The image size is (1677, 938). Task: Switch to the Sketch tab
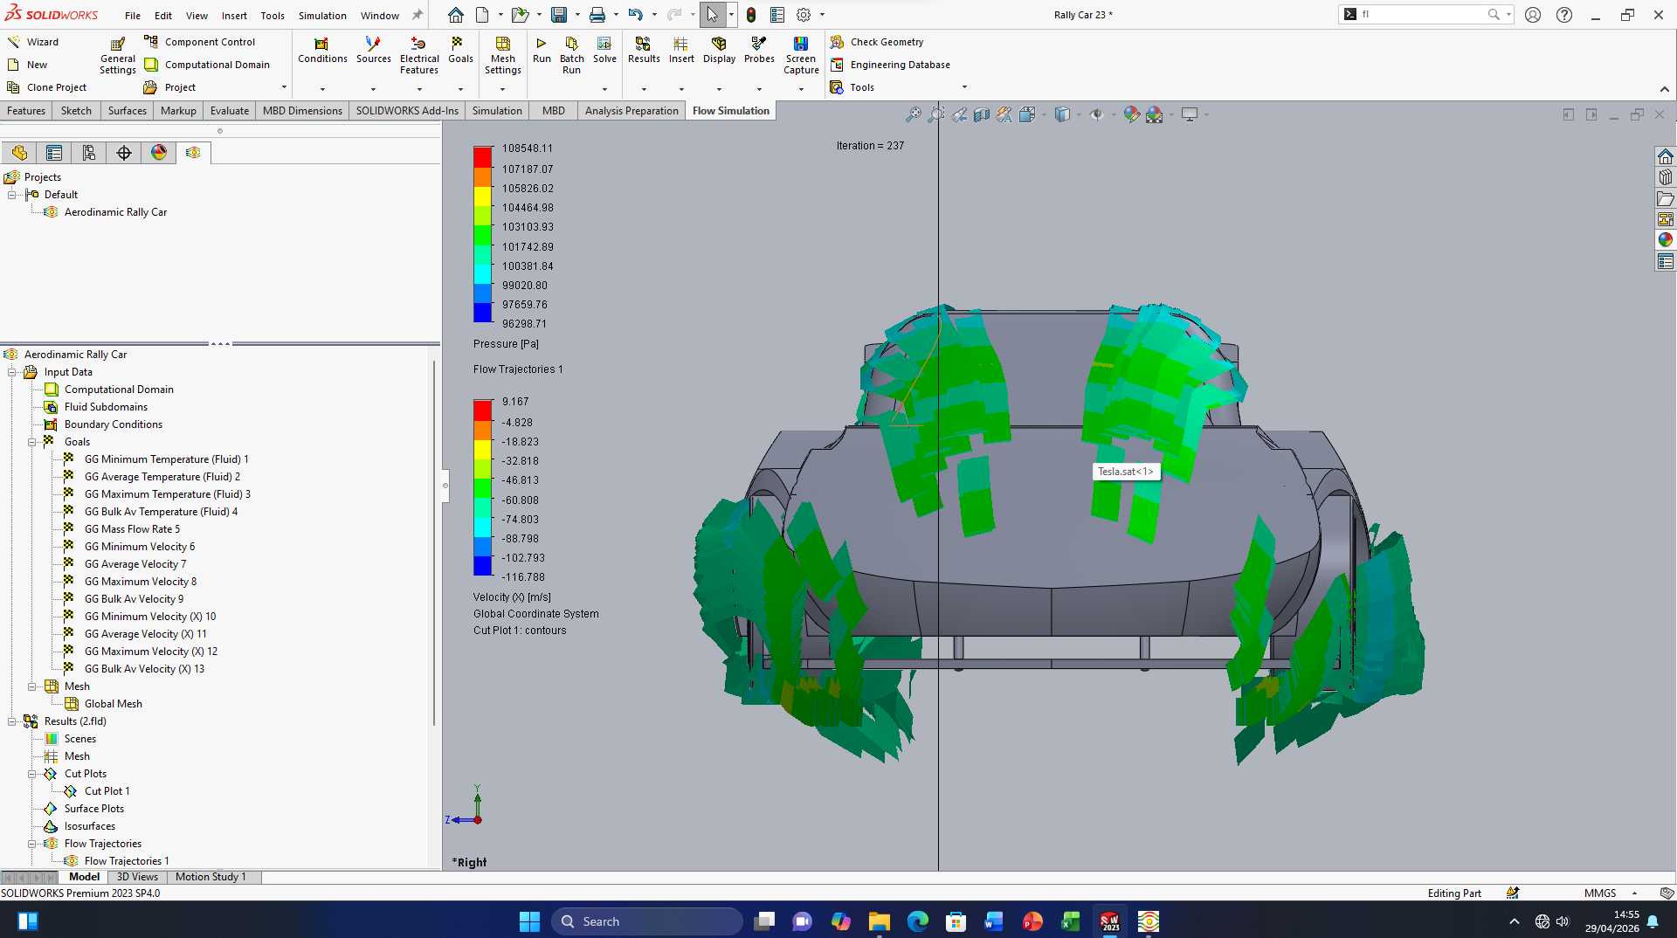coord(76,111)
